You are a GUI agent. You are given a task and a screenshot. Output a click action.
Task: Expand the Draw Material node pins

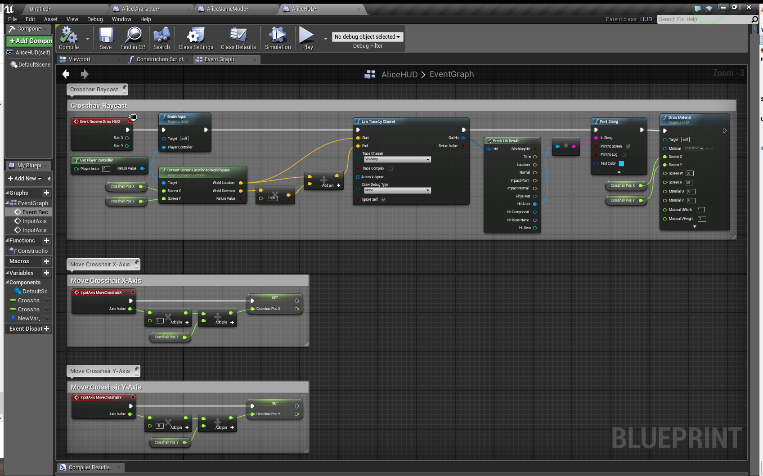(x=695, y=227)
